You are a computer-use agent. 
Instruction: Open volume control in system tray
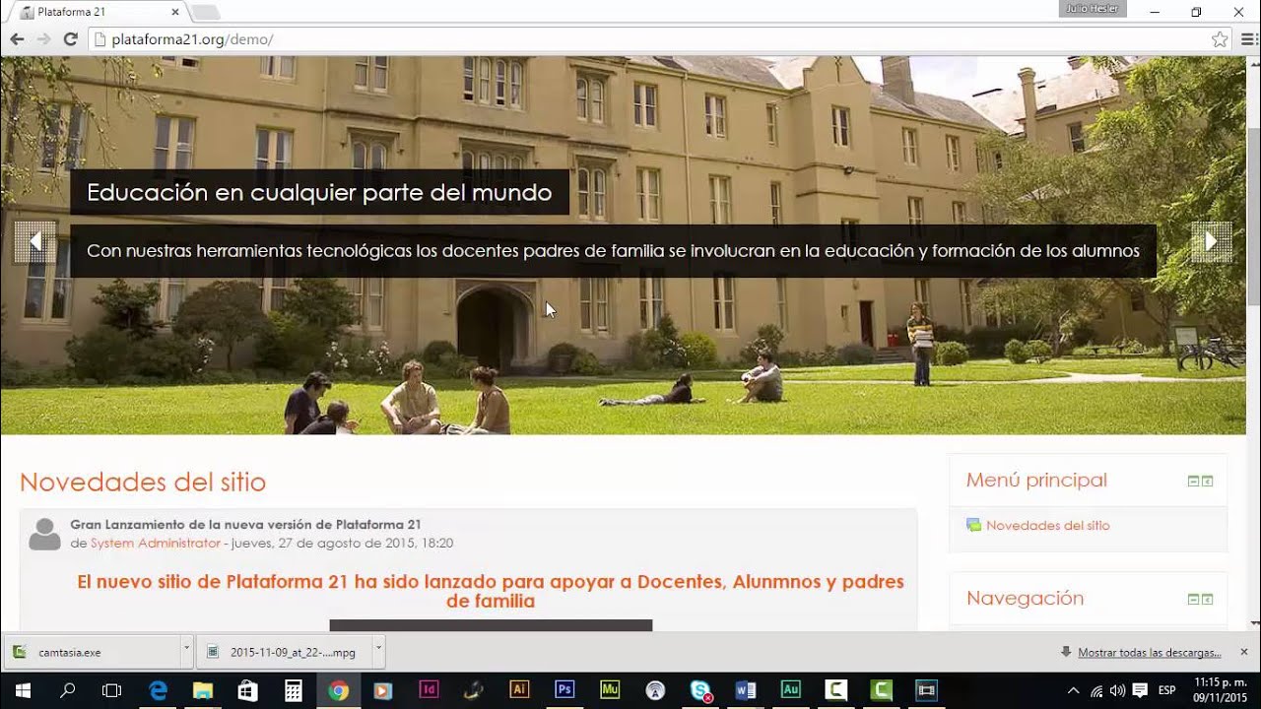click(1117, 690)
